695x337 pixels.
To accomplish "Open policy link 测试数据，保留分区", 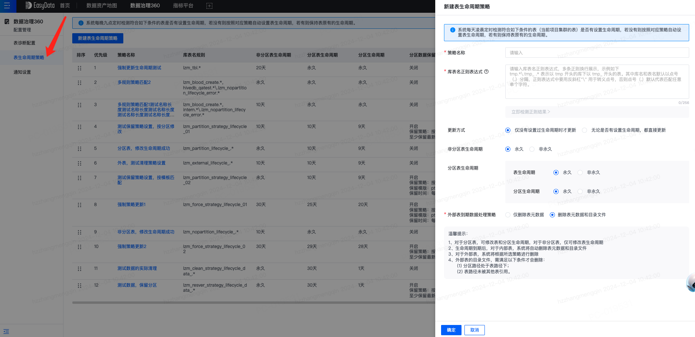I will [x=137, y=285].
